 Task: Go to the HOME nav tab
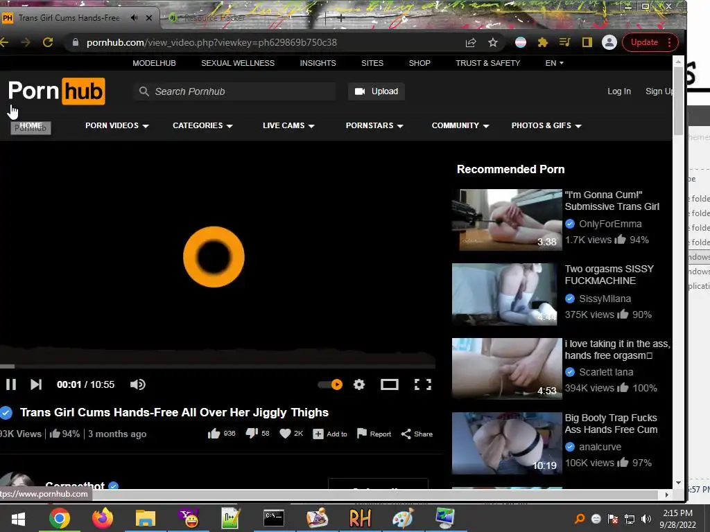pyautogui.click(x=31, y=126)
